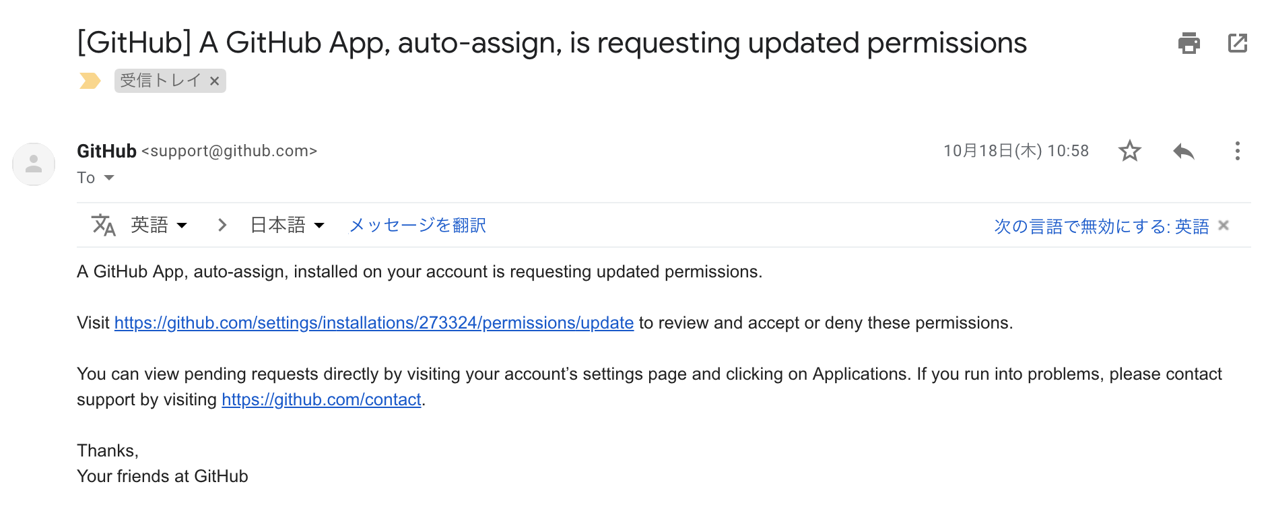
Task: Open the email in a new window
Action: [x=1238, y=43]
